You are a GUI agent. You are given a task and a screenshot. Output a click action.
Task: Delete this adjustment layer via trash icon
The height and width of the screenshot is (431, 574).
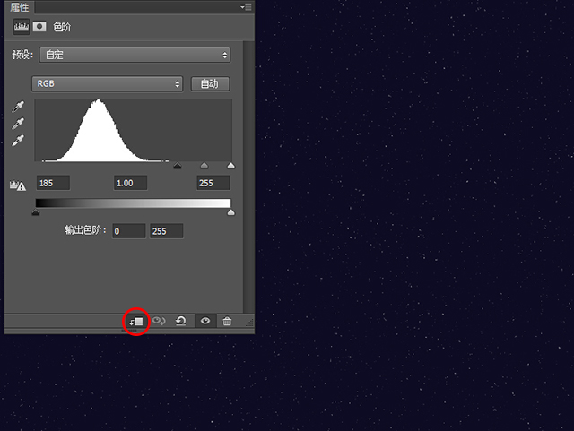227,321
